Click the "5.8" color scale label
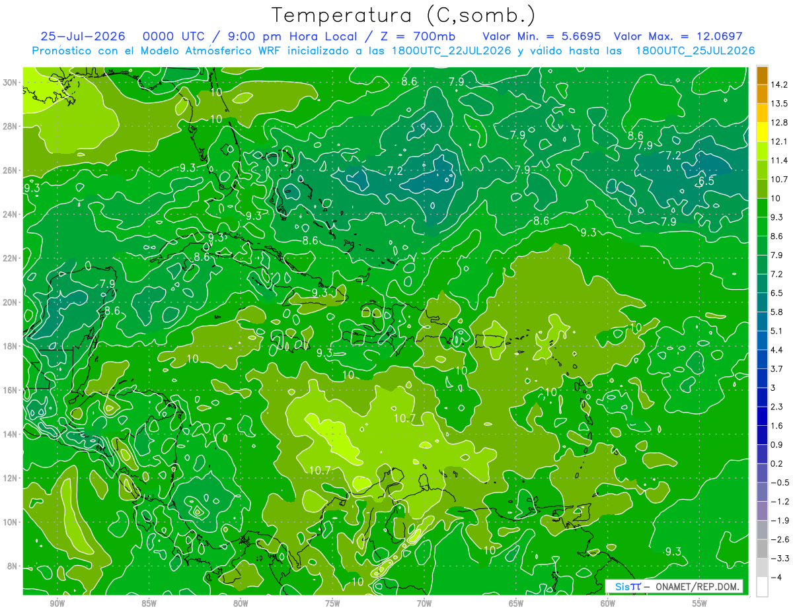The width and height of the screenshot is (793, 612). (x=776, y=312)
